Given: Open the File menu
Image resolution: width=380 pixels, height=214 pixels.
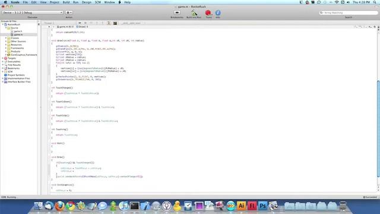Looking at the screenshot, I should tap(25, 2).
